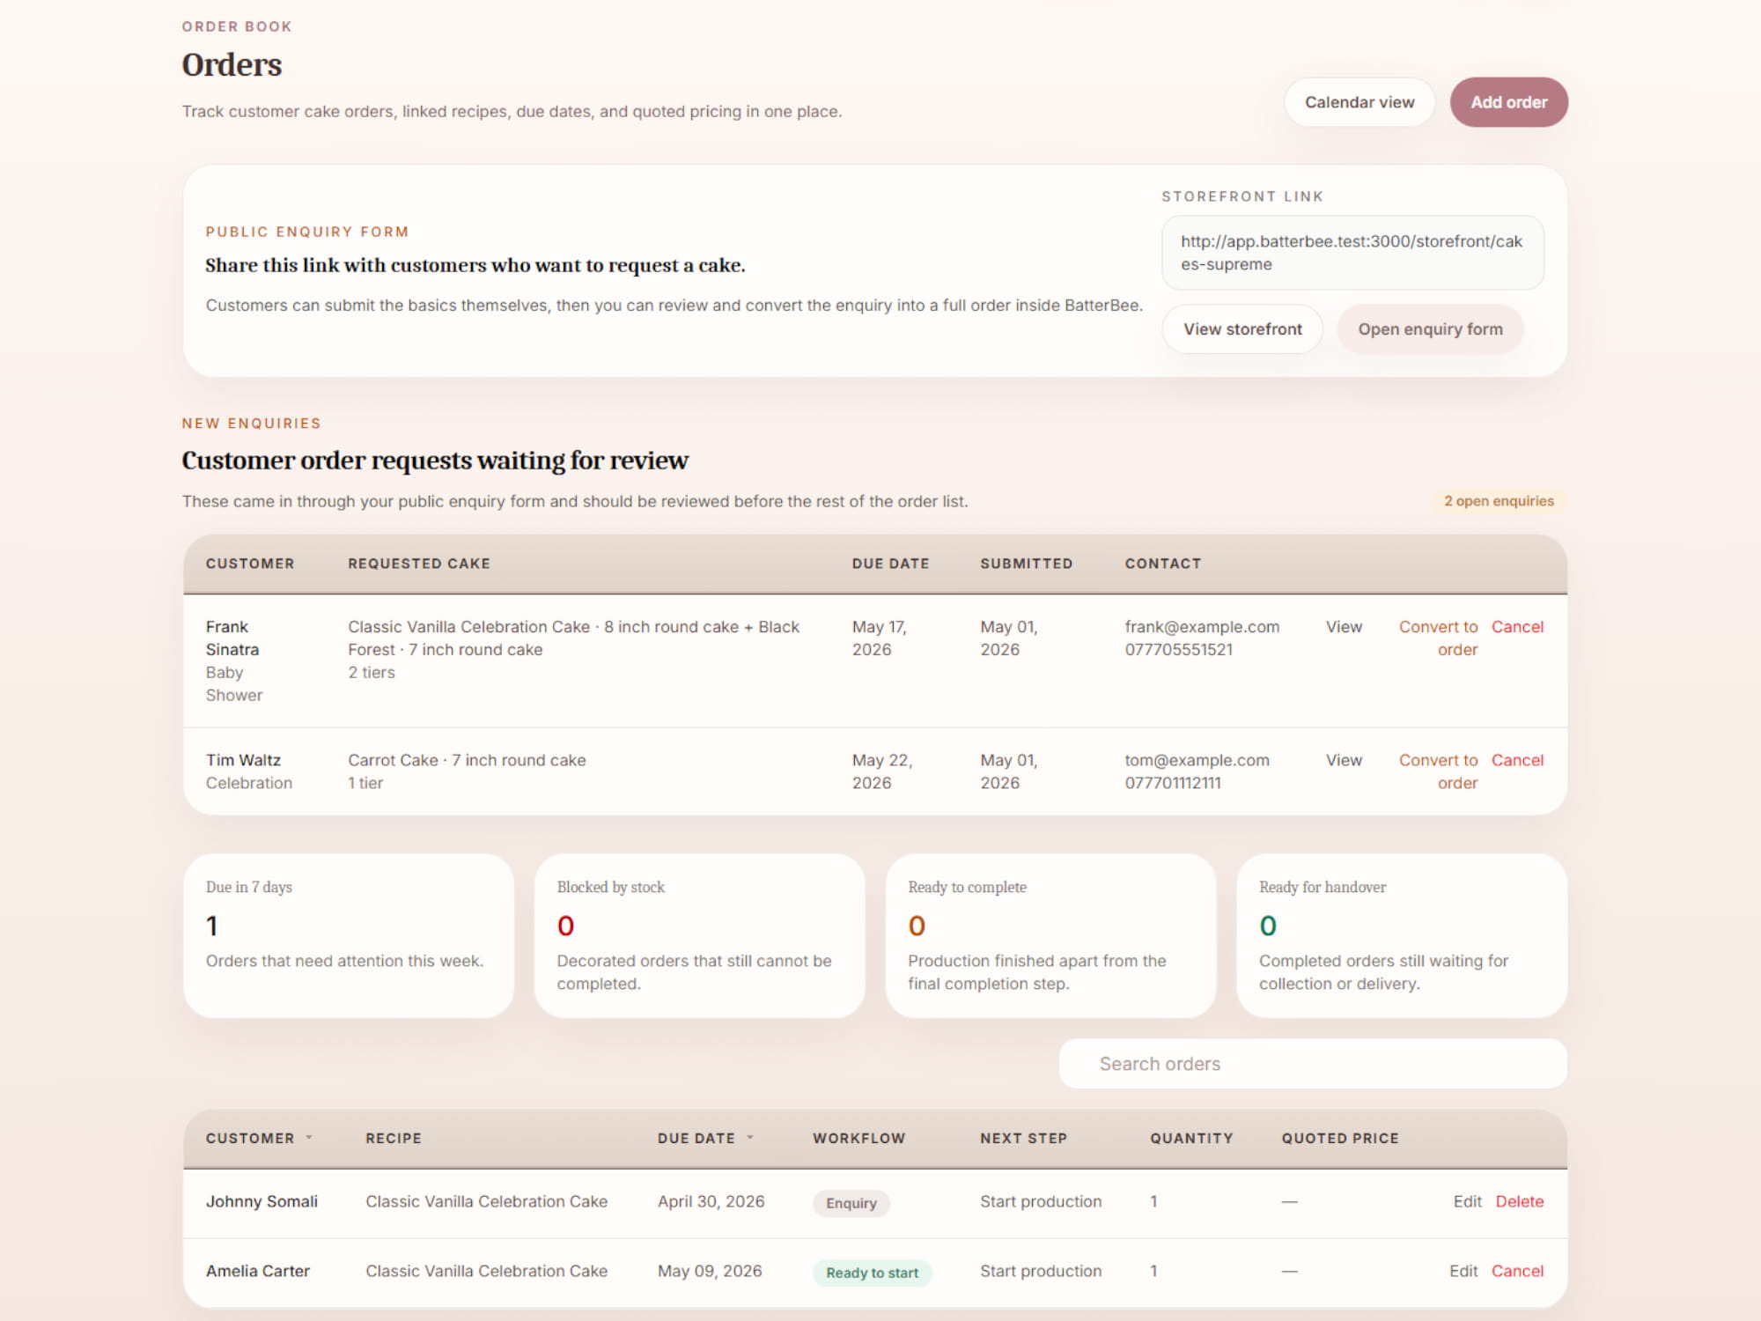Click the 'Ready to start' workflow badge
Image resolution: width=1761 pixels, height=1321 pixels.
tap(872, 1273)
